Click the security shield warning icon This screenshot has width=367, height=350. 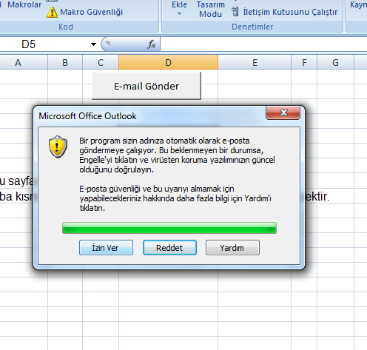(58, 147)
